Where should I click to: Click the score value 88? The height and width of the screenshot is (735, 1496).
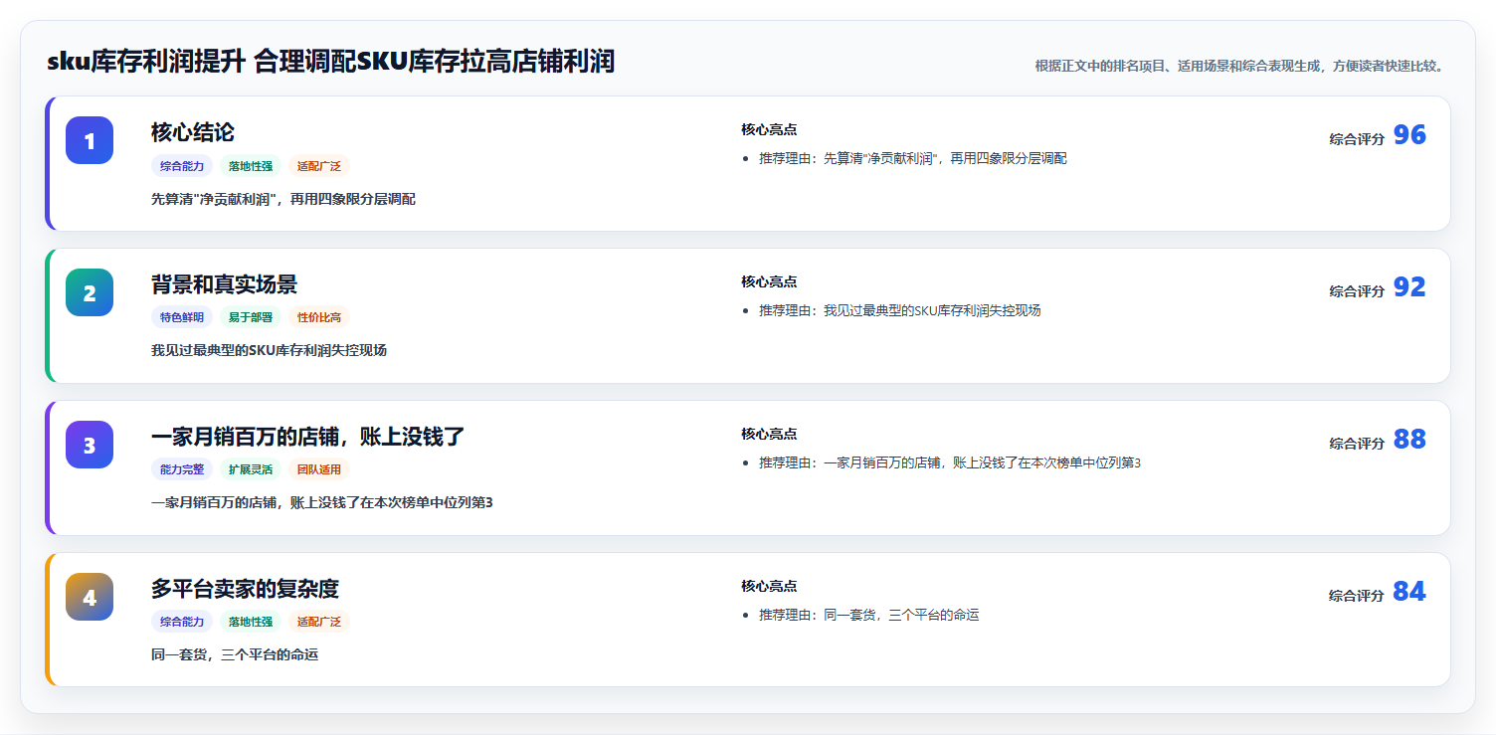[x=1409, y=440]
